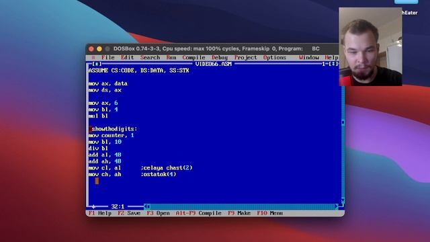Click the 'mov cl, al' instruction
This screenshot has width=430, height=242.
[x=105, y=168]
